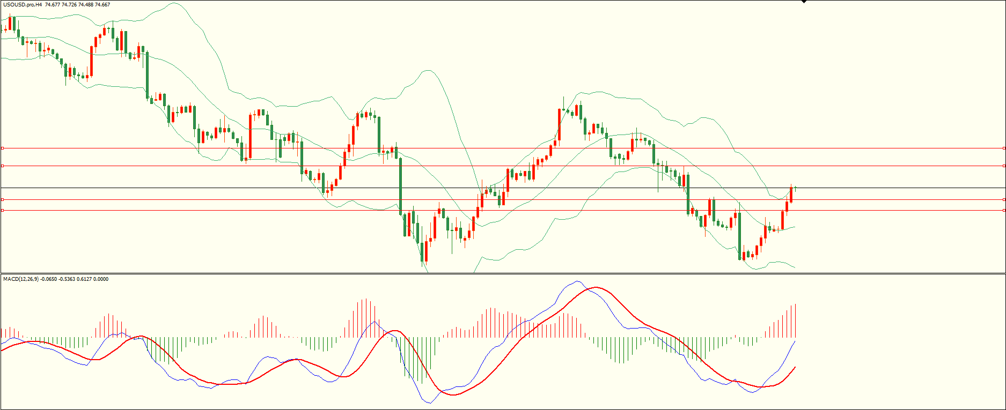
Task: Select the red line just below the black line
Action: pos(503,199)
